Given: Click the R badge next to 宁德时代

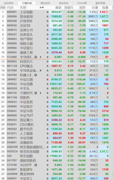Looking at the screenshot, I should (36, 93).
